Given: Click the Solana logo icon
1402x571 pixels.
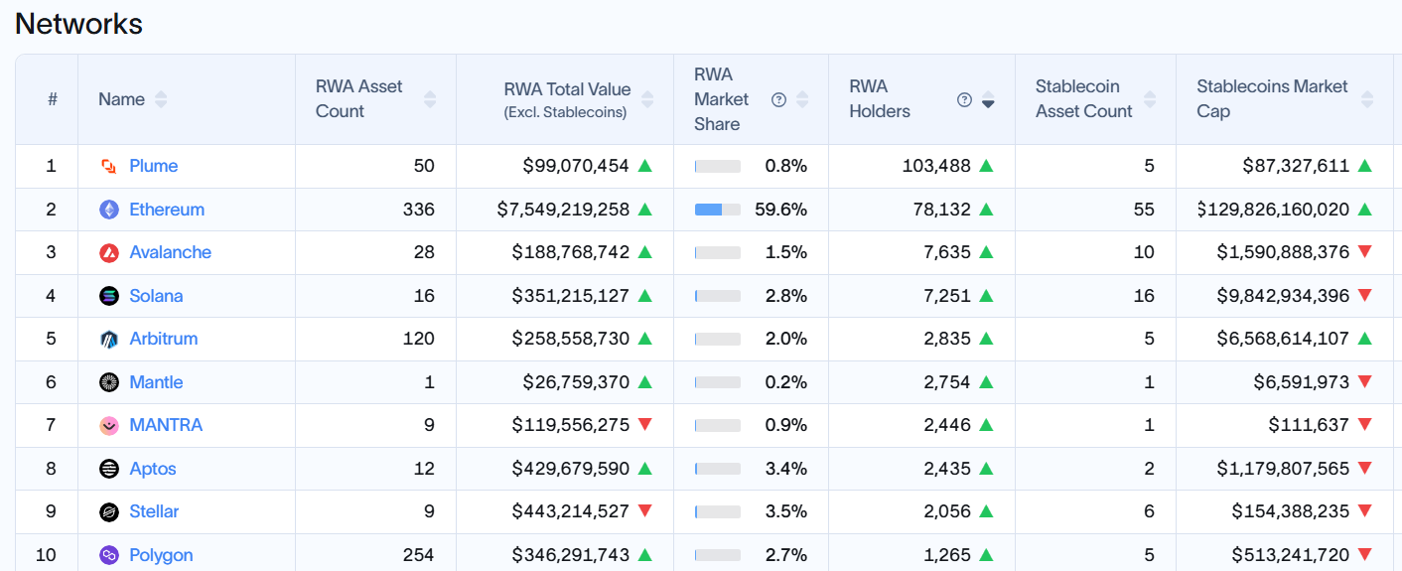Looking at the screenshot, I should (109, 296).
